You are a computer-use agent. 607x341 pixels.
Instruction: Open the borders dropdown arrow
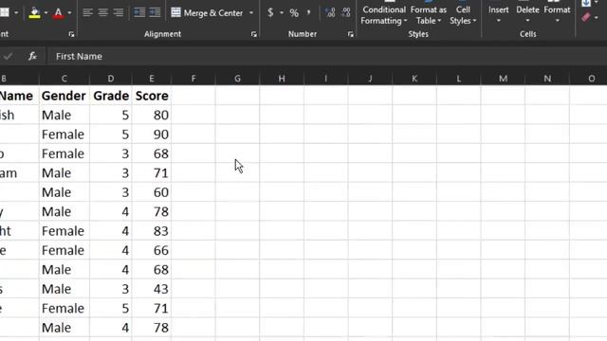(x=16, y=12)
